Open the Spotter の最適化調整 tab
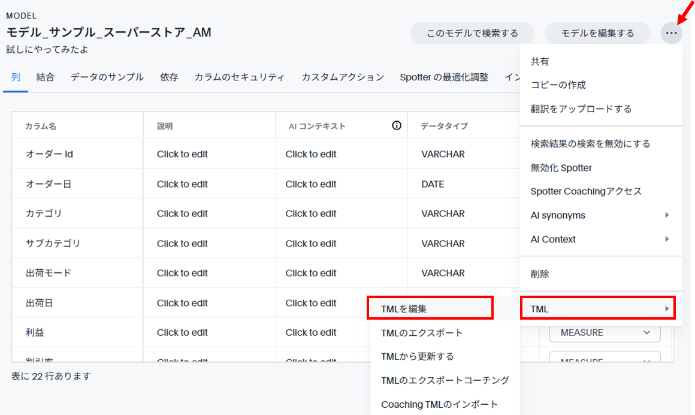Viewport: 695px width, 415px height. [x=444, y=77]
